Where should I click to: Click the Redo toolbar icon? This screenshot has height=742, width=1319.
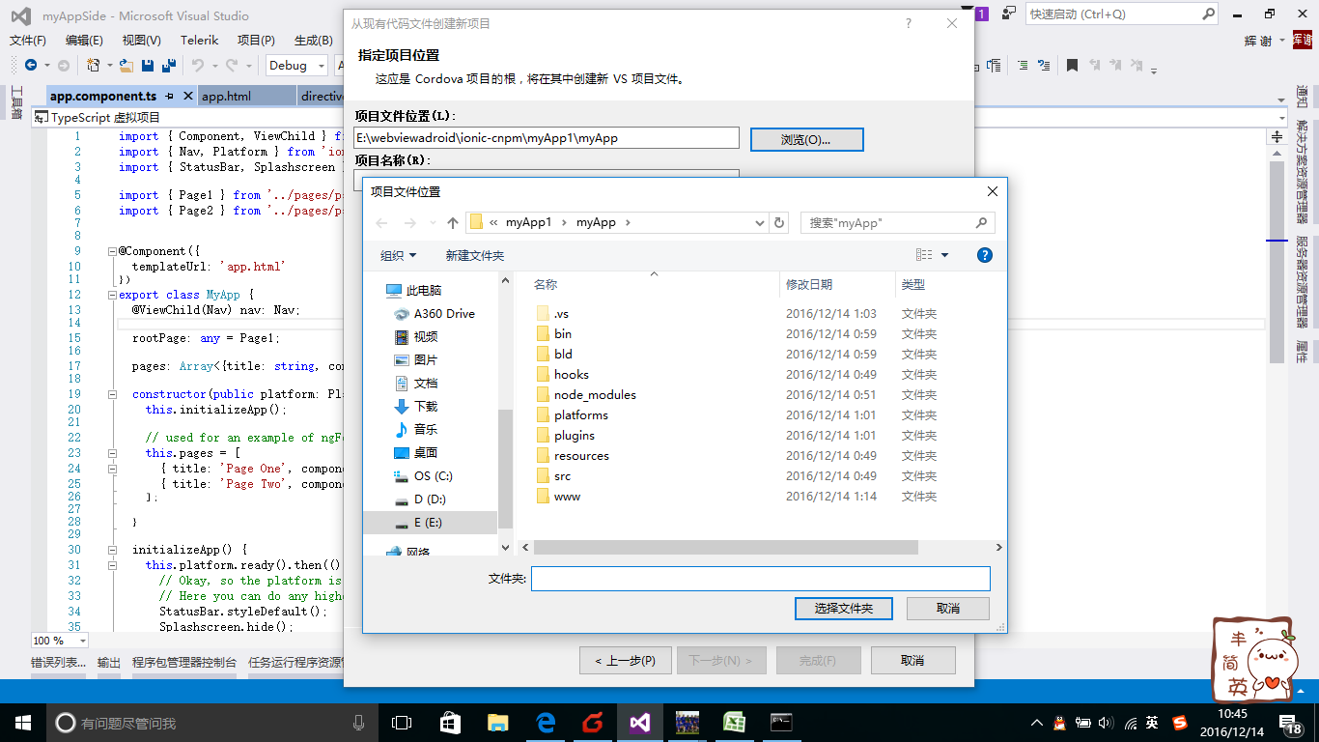232,66
